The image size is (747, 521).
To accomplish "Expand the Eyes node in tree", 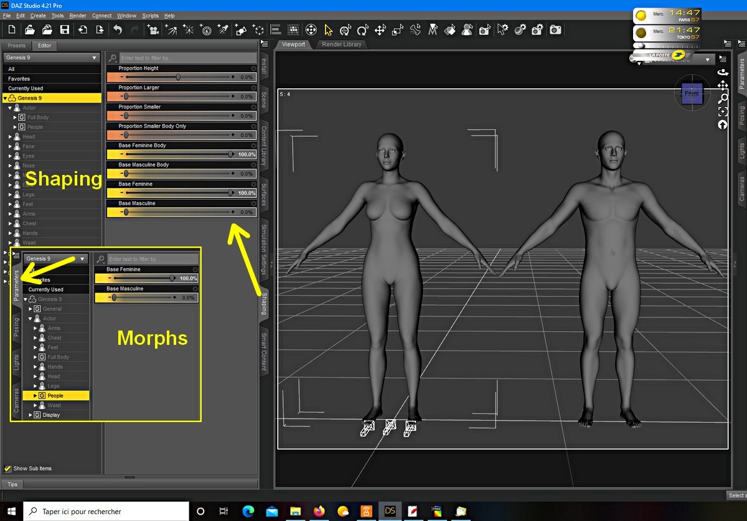I will 10,156.
